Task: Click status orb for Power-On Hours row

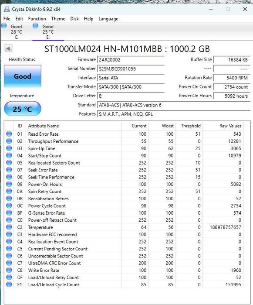Action: [x=9, y=184]
